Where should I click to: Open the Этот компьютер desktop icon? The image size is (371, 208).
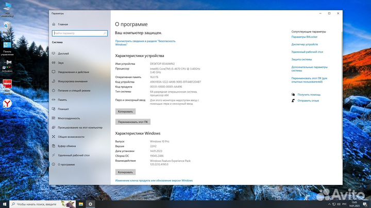coord(7,9)
